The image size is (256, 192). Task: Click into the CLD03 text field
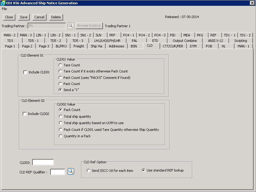click(x=43, y=162)
